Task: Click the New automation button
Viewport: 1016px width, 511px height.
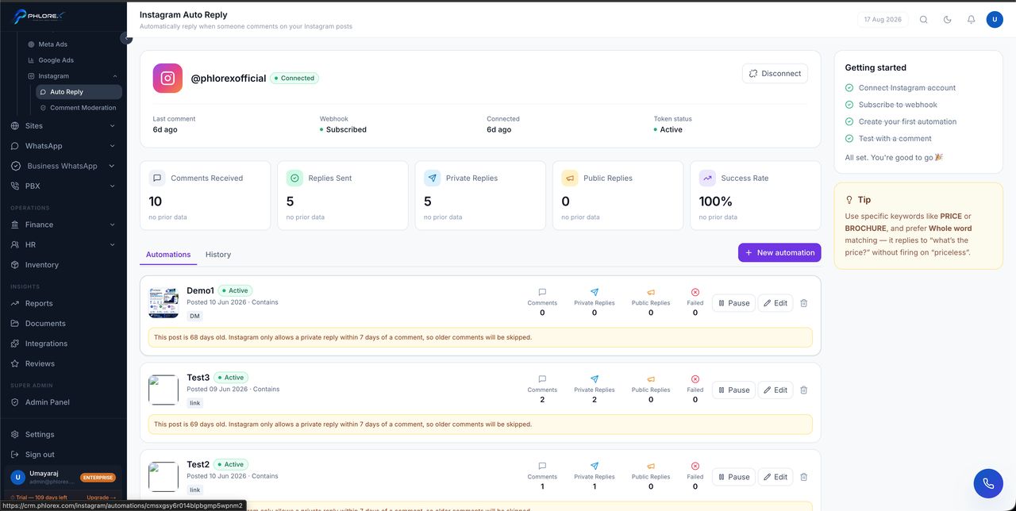Action: point(779,252)
